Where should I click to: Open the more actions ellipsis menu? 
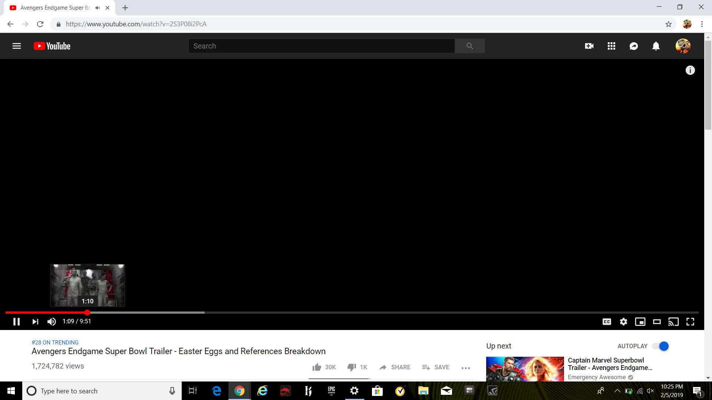click(x=465, y=367)
